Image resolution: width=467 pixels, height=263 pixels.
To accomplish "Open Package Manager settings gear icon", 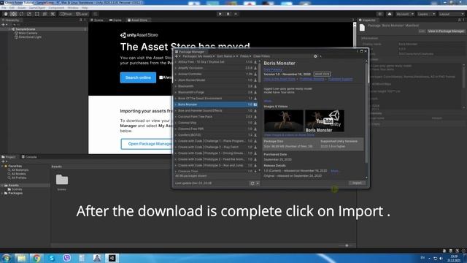I will (x=316, y=56).
